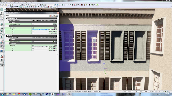
Task: Click the blue Play In Viewport arrow
Action: pyautogui.click(x=54, y=7)
